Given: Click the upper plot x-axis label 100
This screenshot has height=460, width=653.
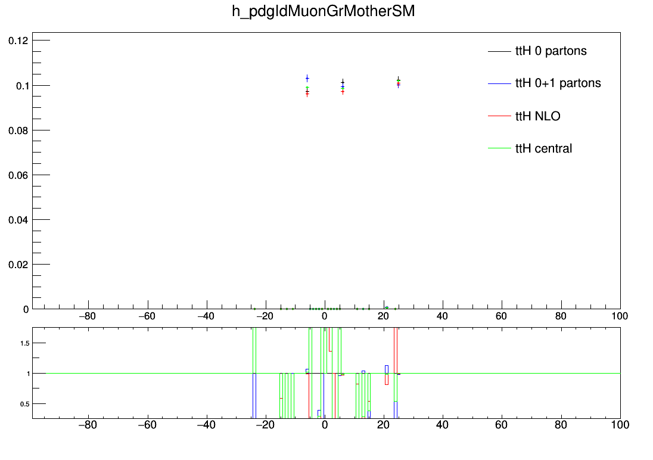Looking at the screenshot, I should (x=620, y=316).
